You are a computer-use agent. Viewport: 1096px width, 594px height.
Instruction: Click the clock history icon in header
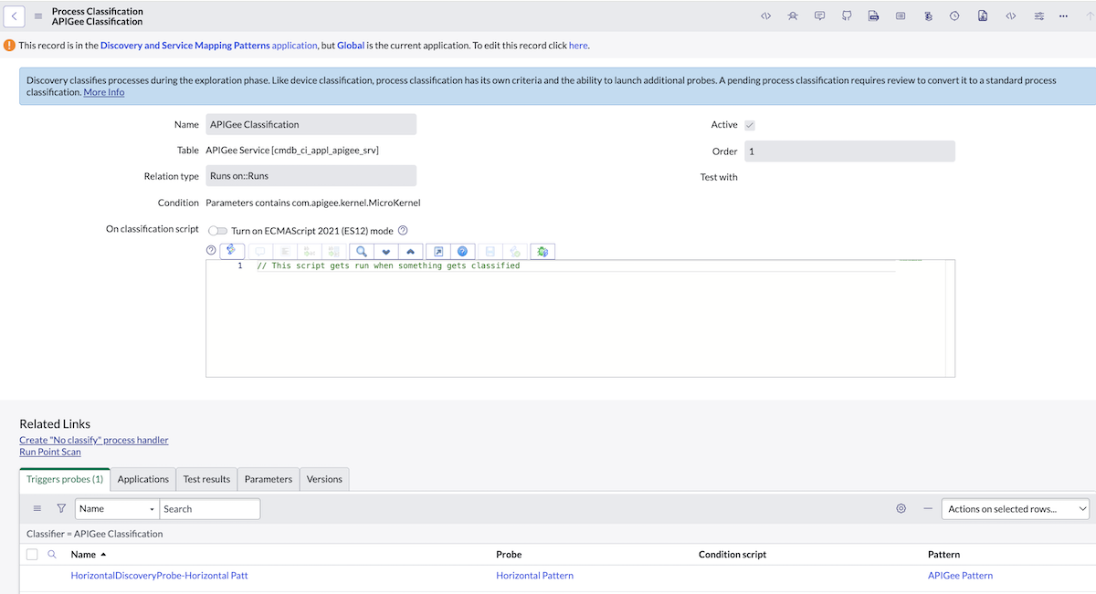[954, 16]
